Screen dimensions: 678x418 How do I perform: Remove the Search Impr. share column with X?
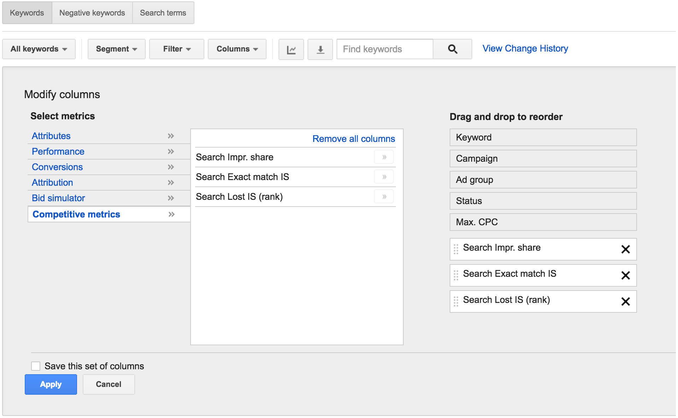pos(625,249)
